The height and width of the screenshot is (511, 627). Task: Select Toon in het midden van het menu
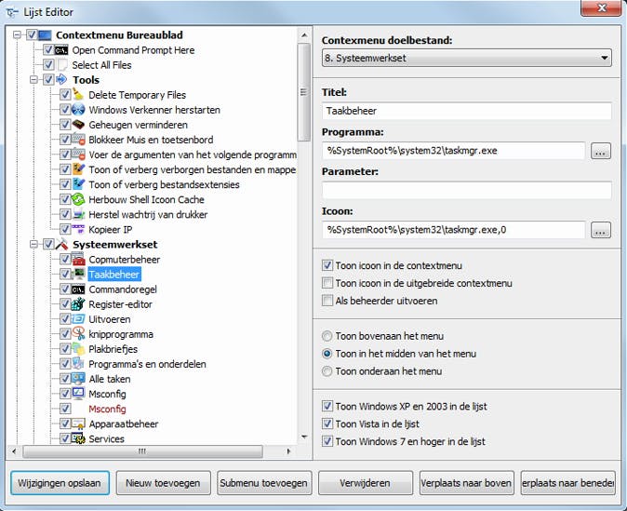click(x=327, y=354)
